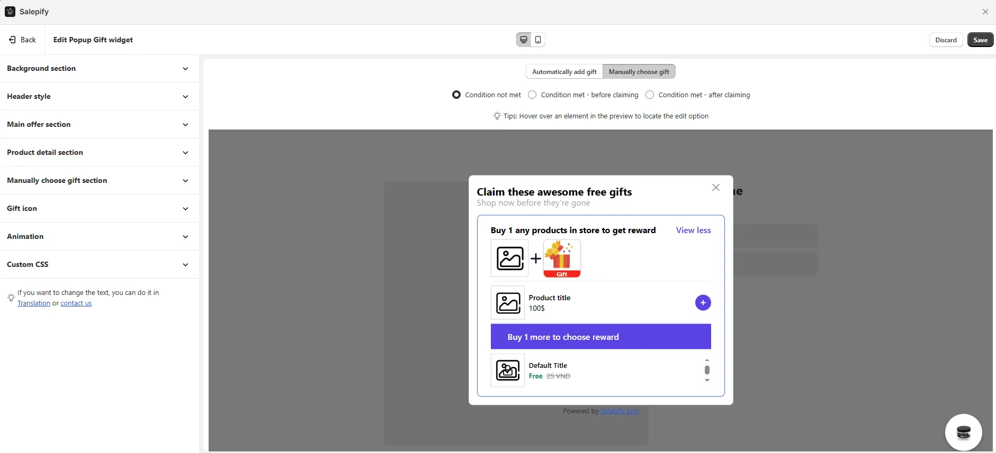Select Condition met - after claiming option
Viewport: 996px width, 453px height.
click(650, 95)
